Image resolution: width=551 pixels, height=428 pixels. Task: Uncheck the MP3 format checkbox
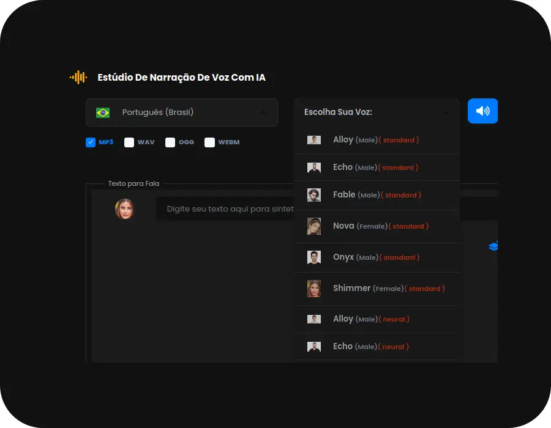(x=91, y=142)
